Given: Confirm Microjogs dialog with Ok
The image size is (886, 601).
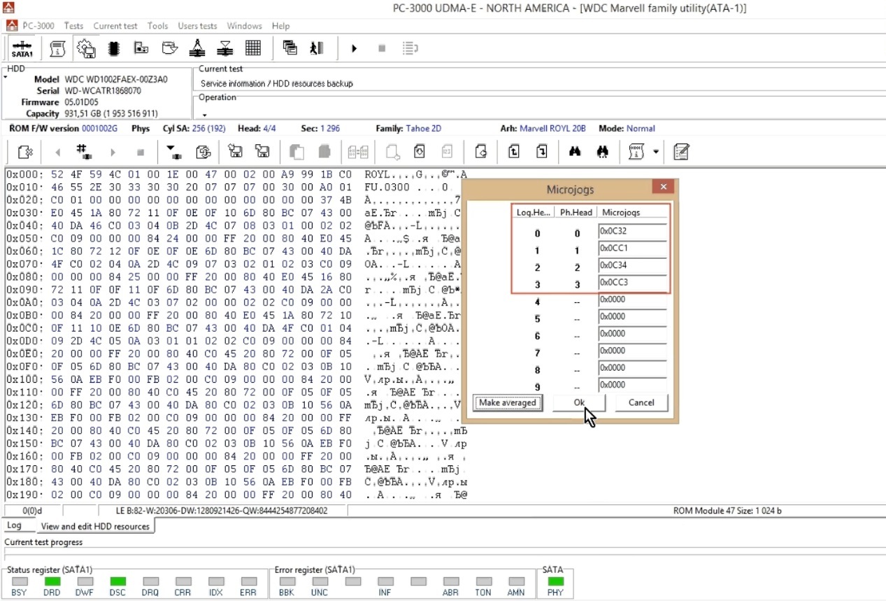Looking at the screenshot, I should [x=579, y=402].
